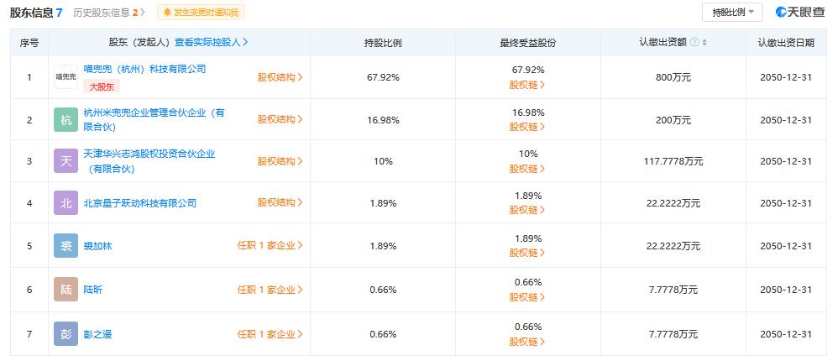The width and height of the screenshot is (838, 361).
Task: Open 查看实际控股人 link
Action: pyautogui.click(x=212, y=42)
